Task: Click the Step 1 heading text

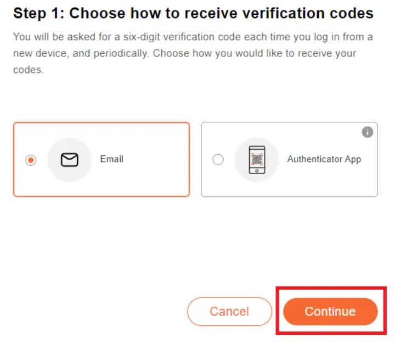Action: [x=193, y=14]
